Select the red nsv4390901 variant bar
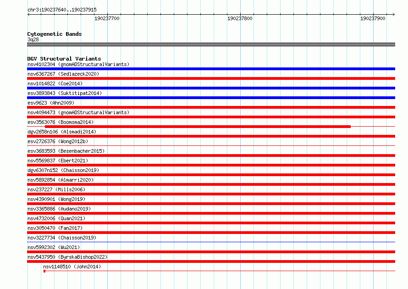Screen dimensions: 408x289 pyautogui.click(x=211, y=204)
